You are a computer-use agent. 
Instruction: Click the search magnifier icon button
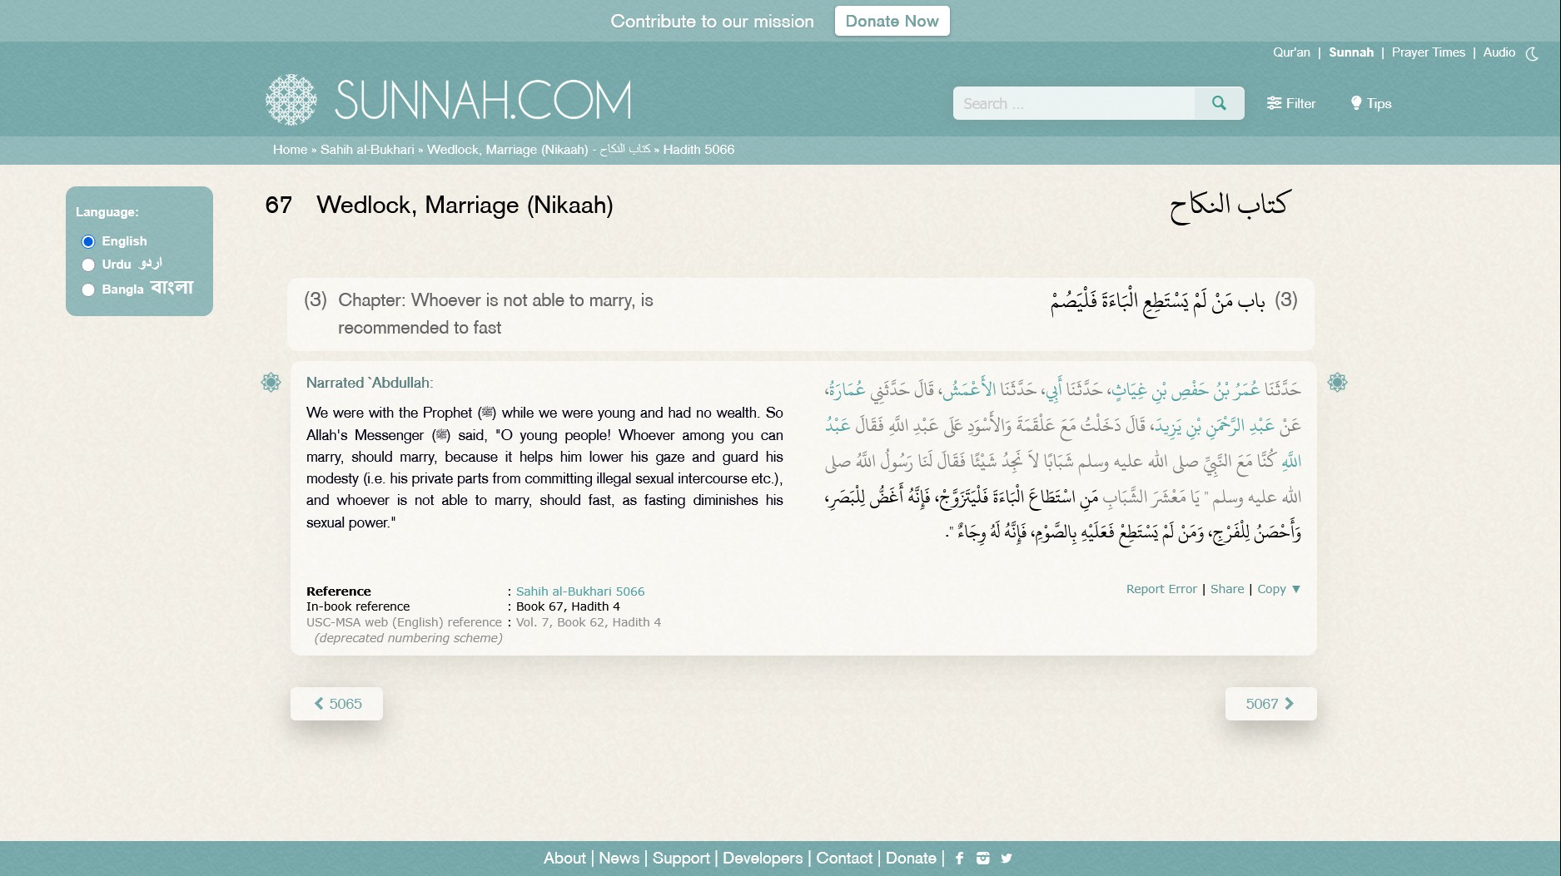1219,103
